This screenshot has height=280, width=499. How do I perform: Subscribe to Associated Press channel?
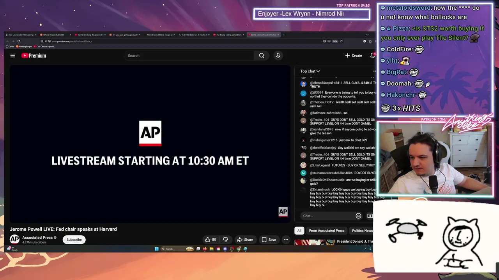click(74, 240)
